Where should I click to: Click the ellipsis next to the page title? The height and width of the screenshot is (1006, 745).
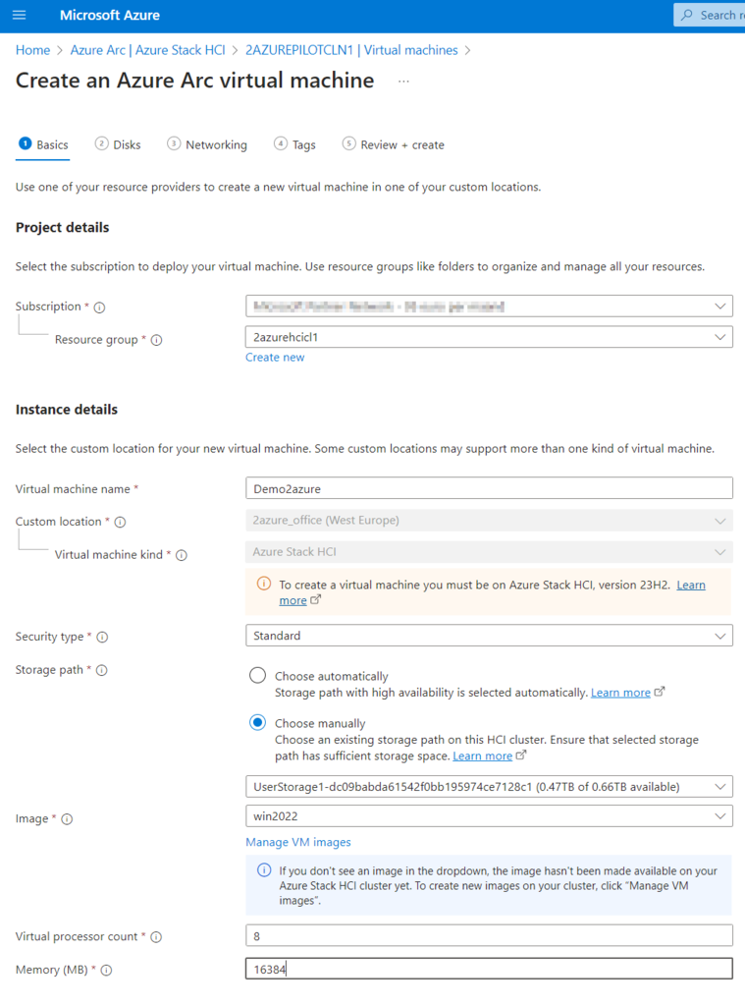[403, 82]
